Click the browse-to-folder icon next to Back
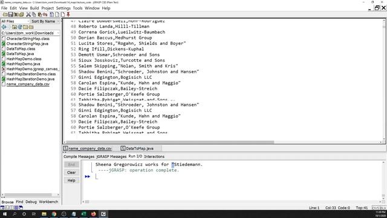Image resolution: width=387 pixels, height=218 pixels. [15, 27]
